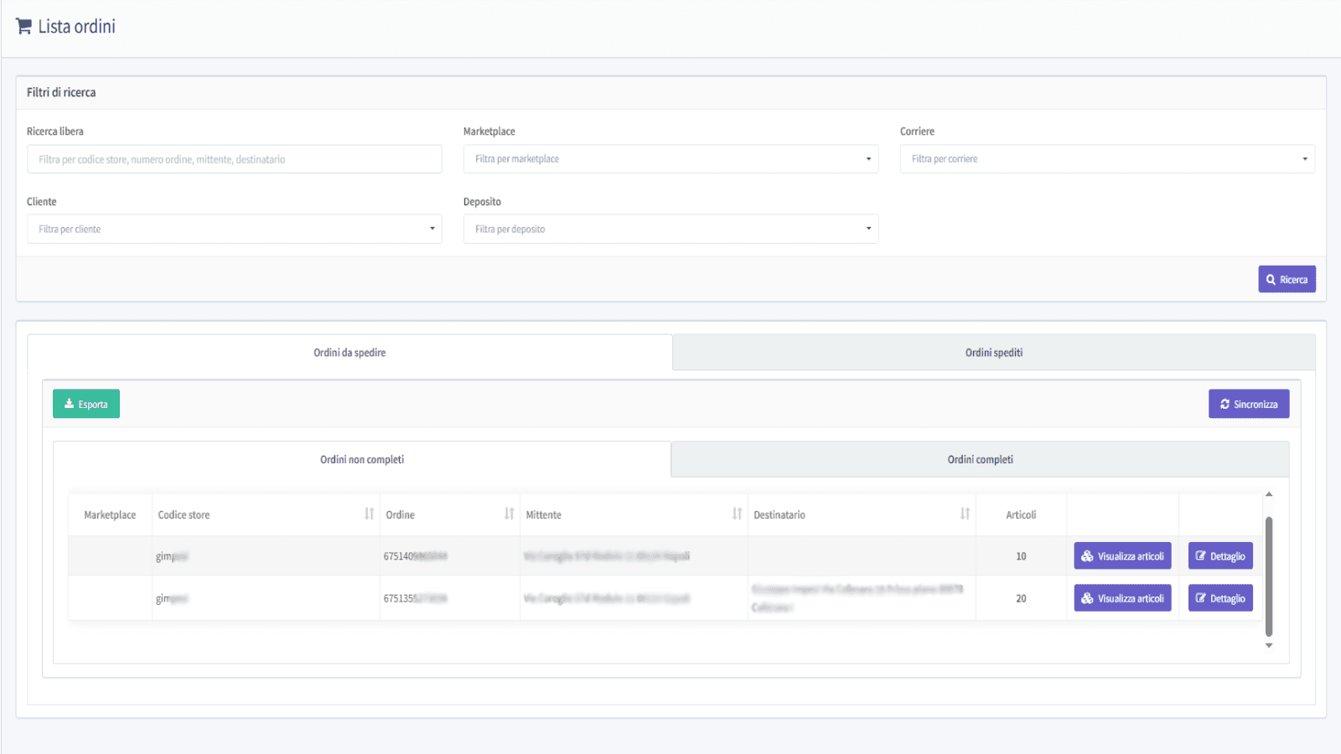Click the Ricerca search button

[x=1287, y=280]
